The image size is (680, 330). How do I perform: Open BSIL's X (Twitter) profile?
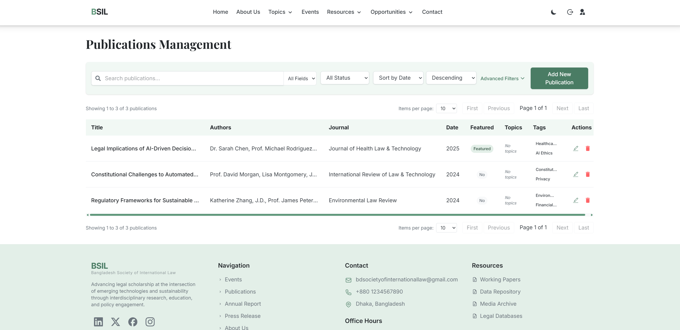click(x=116, y=322)
